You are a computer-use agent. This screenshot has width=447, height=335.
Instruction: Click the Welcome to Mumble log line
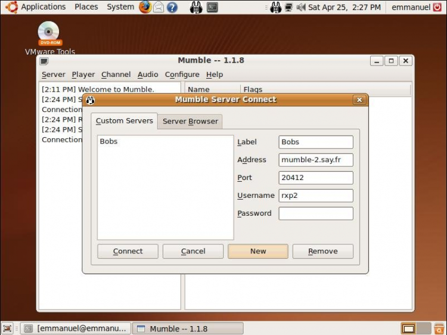coord(98,89)
